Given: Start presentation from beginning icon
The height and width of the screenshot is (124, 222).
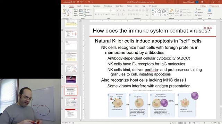Looking at the screenshot, I should point(89,2).
